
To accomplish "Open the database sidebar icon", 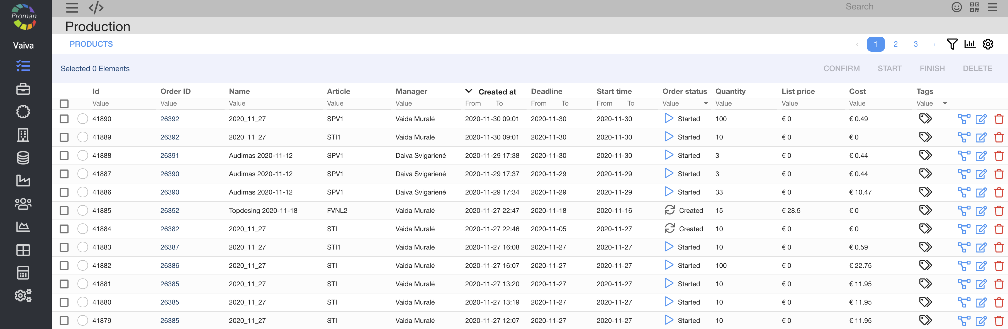I will click(23, 158).
